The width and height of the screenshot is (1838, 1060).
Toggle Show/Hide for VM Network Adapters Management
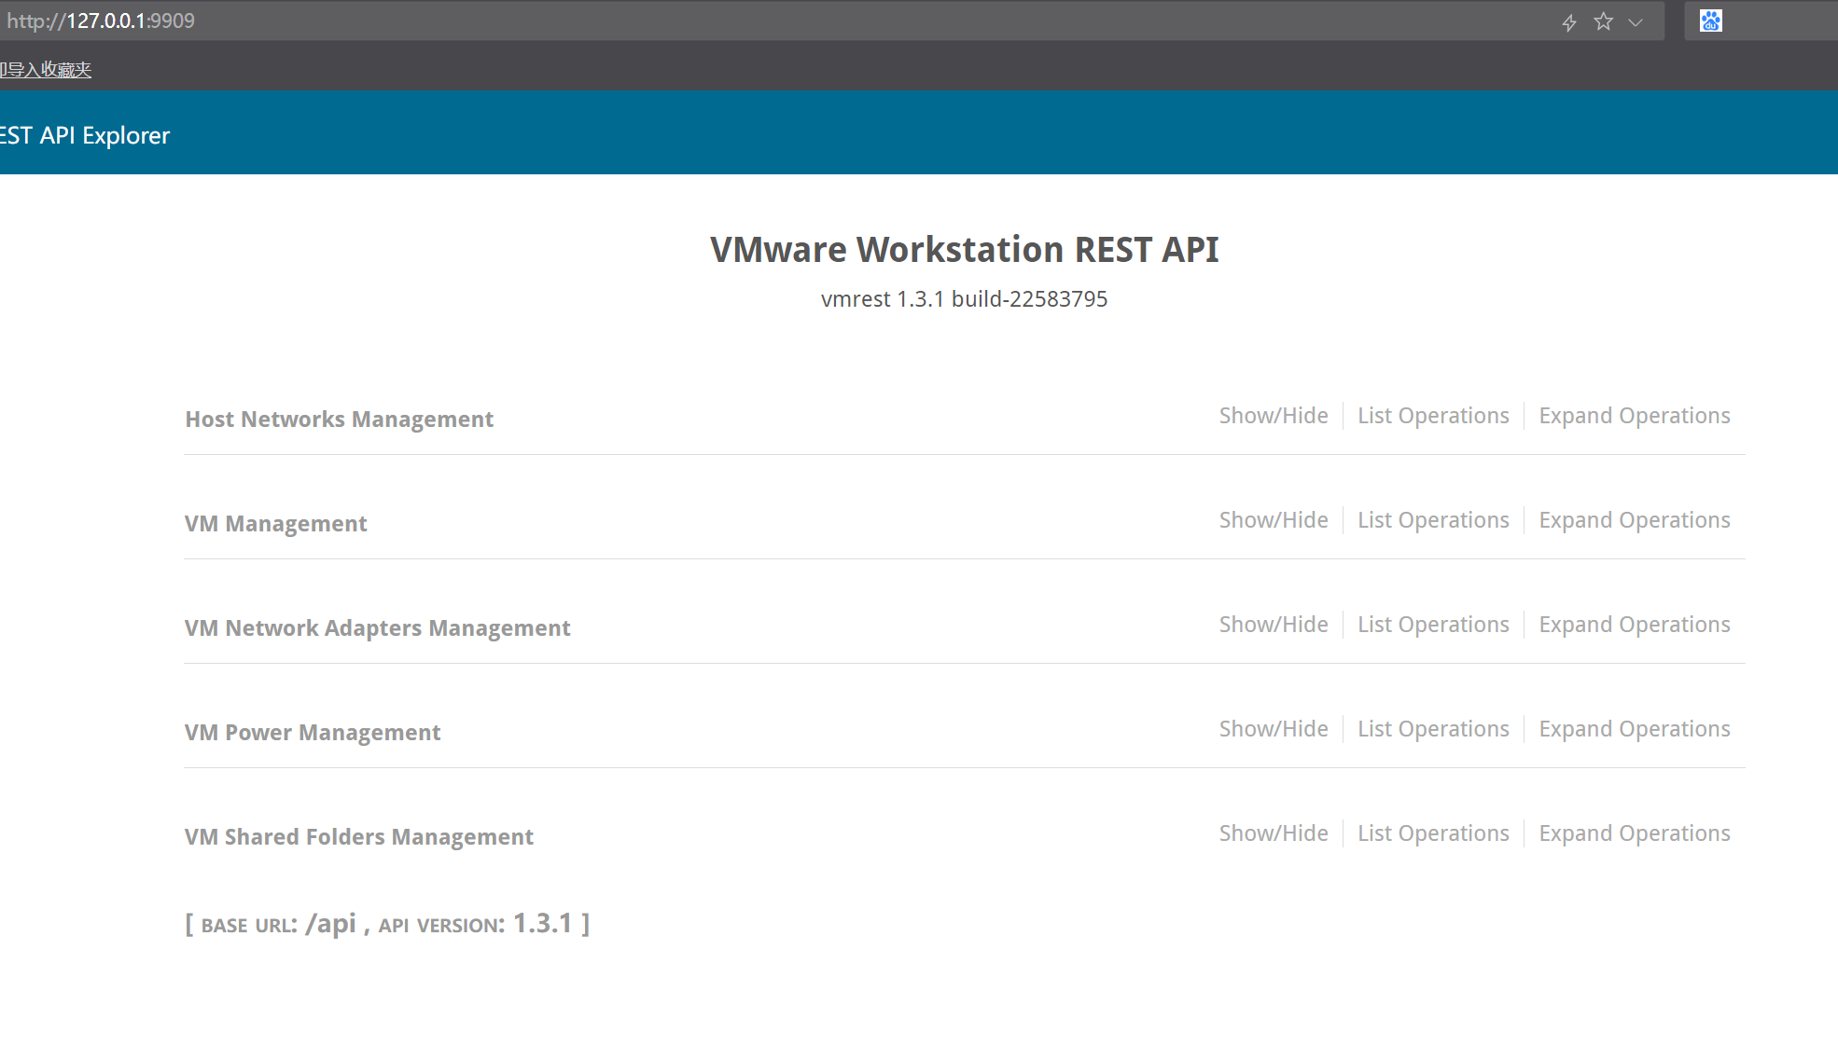click(x=1274, y=625)
